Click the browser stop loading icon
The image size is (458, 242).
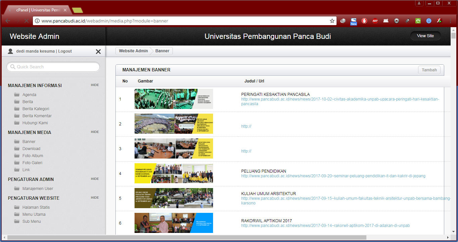(27, 21)
